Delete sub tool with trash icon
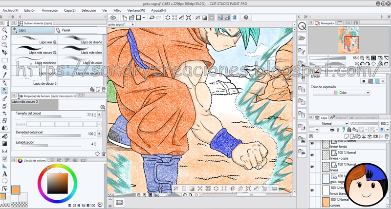Image resolution: width=391 pixels, height=209 pixels. pos(104,90)
